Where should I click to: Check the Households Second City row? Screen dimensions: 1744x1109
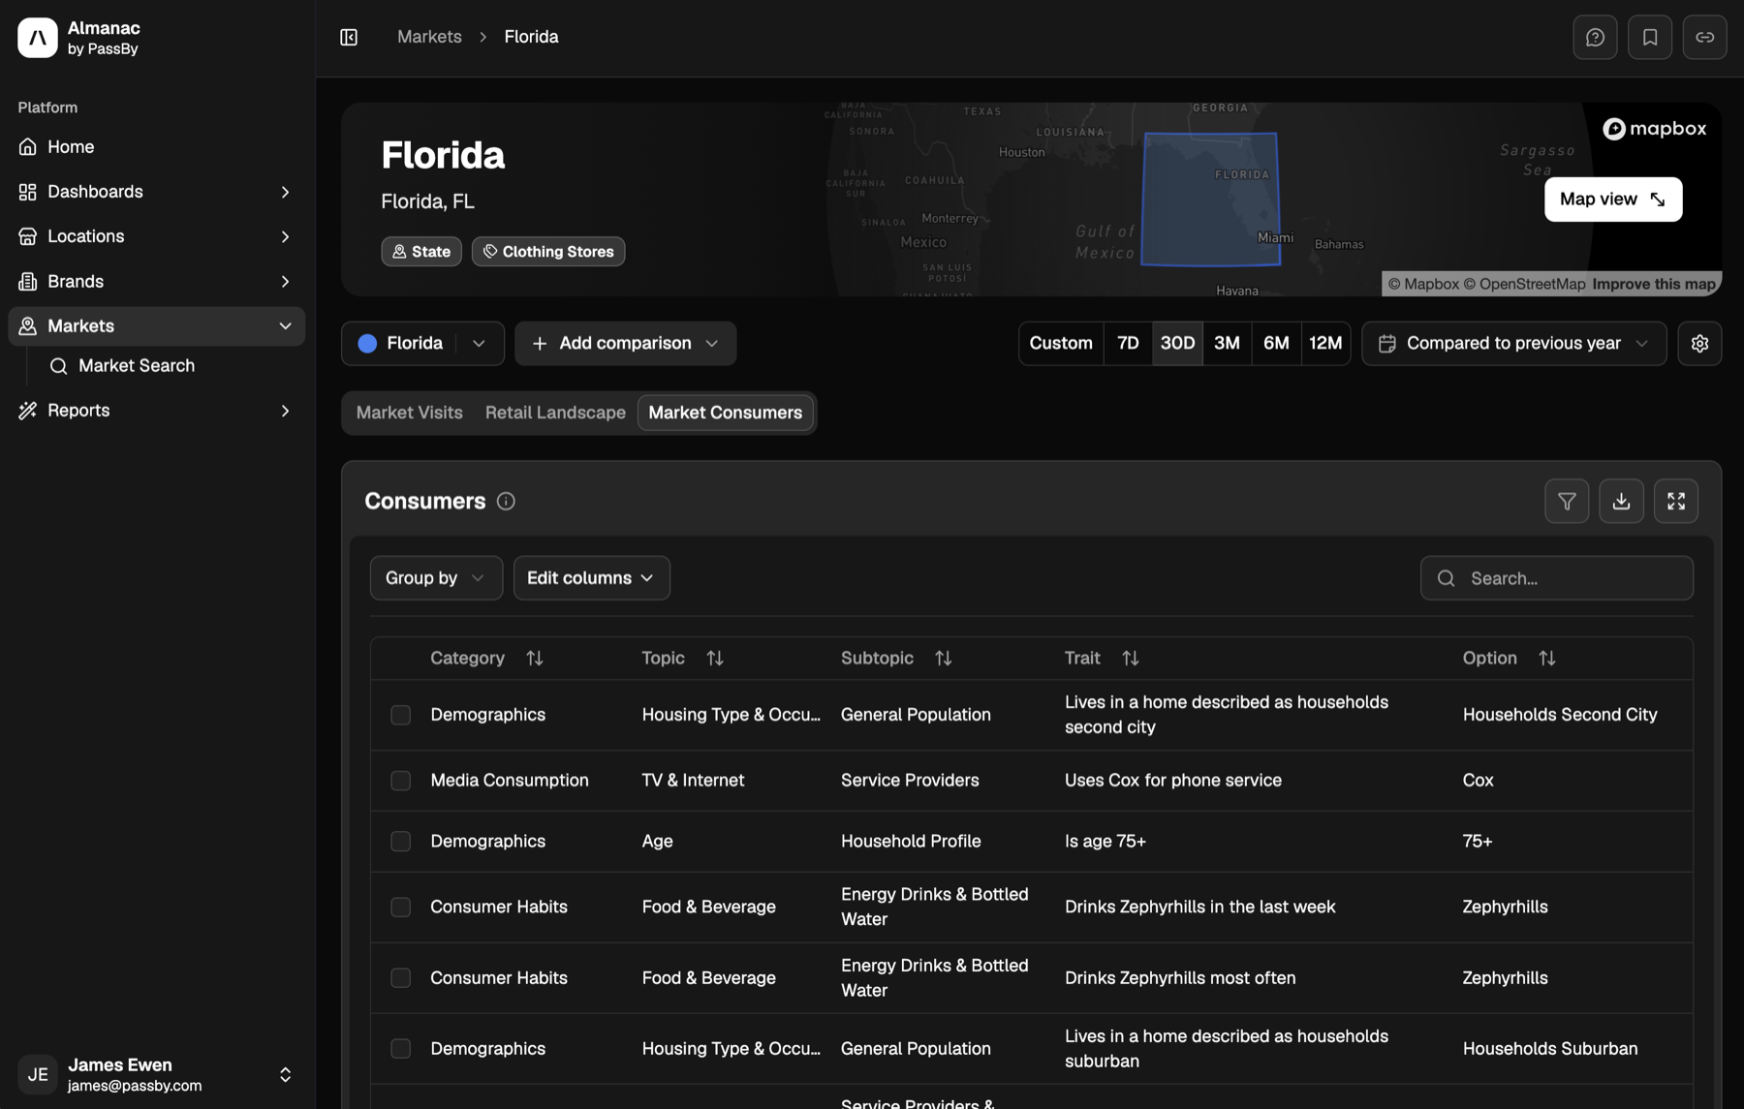(x=400, y=715)
